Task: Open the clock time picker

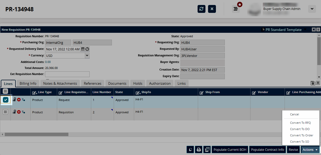Action: [87, 49]
